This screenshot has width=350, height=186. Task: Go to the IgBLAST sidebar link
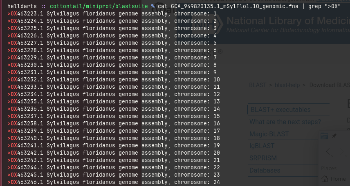pyautogui.click(x=262, y=146)
